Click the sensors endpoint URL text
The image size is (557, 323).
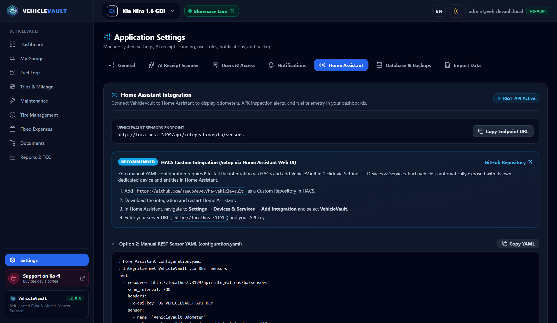(180, 135)
